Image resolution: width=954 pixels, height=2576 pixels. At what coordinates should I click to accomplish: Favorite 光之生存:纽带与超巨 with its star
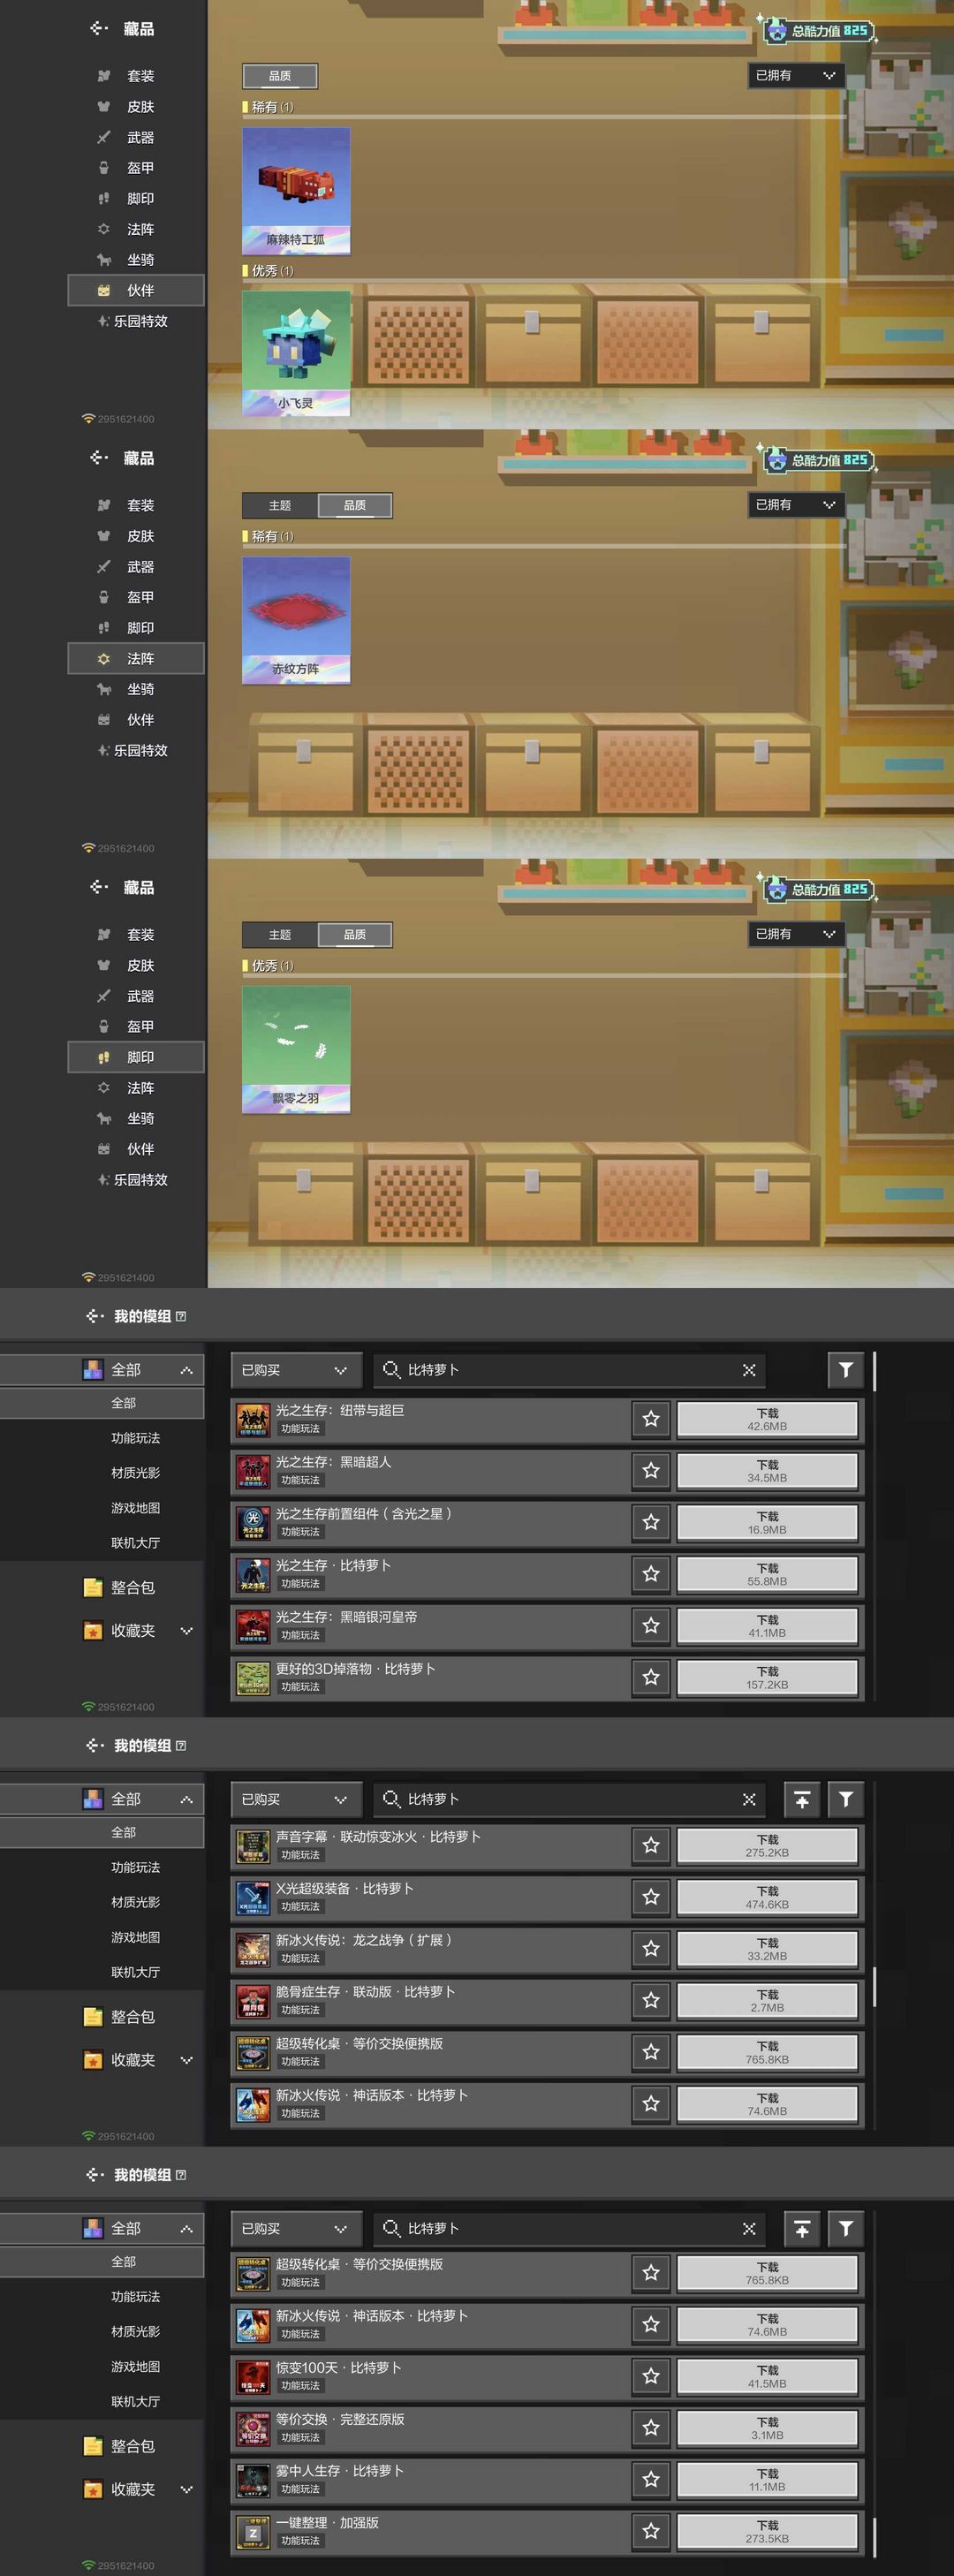651,1419
